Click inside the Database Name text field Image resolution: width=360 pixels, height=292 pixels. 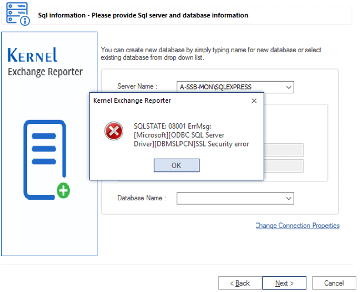point(229,198)
